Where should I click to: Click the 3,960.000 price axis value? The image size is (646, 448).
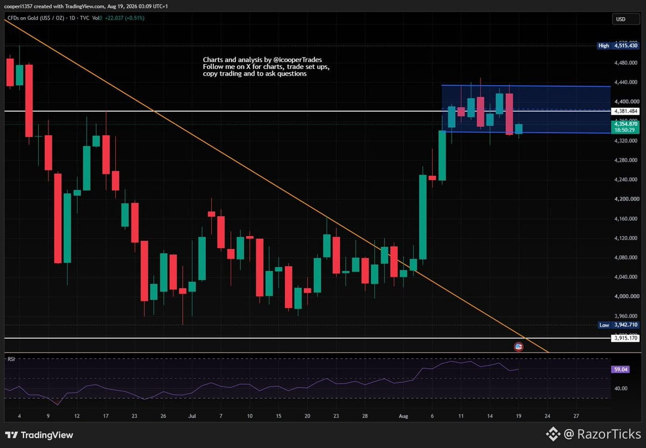(x=626, y=316)
